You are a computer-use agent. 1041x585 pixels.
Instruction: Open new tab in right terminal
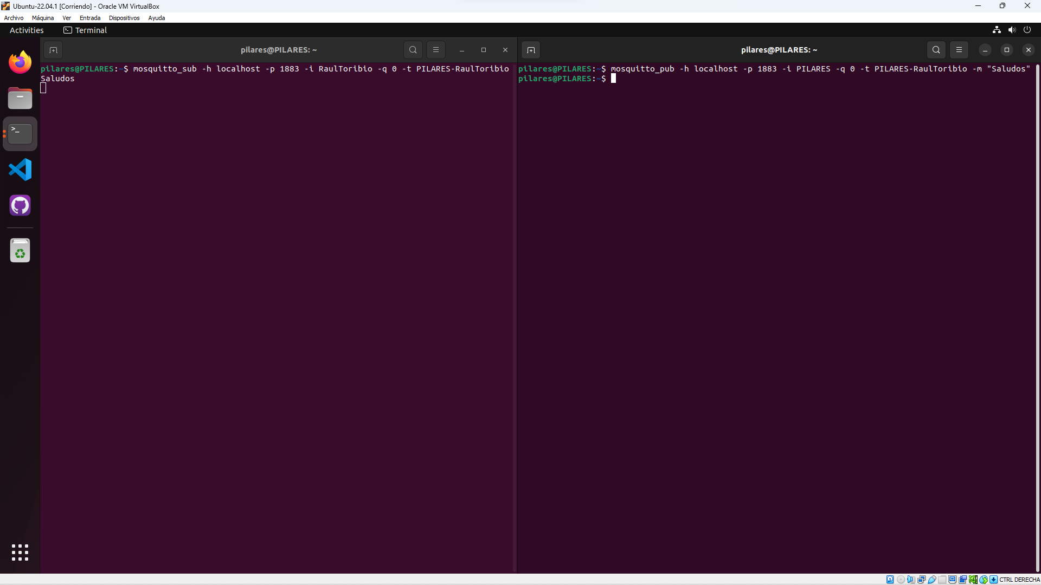tap(531, 50)
